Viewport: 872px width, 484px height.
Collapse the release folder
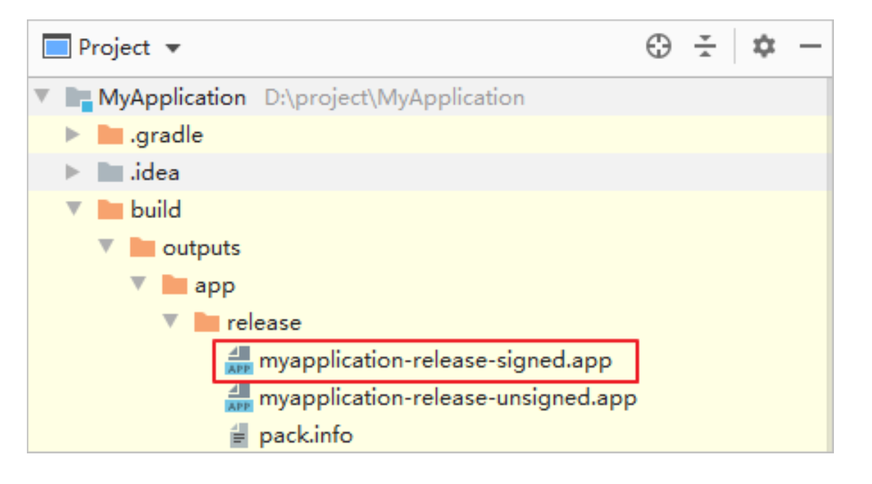point(170,322)
